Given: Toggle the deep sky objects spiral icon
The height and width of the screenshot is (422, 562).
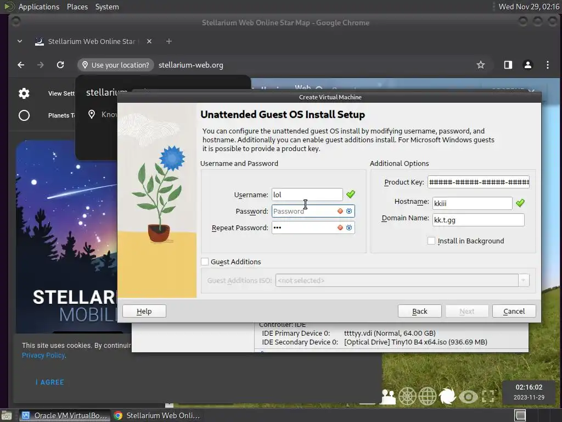Looking at the screenshot, I should [448, 397].
